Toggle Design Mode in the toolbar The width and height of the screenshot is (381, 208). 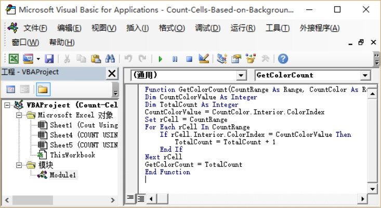click(204, 59)
